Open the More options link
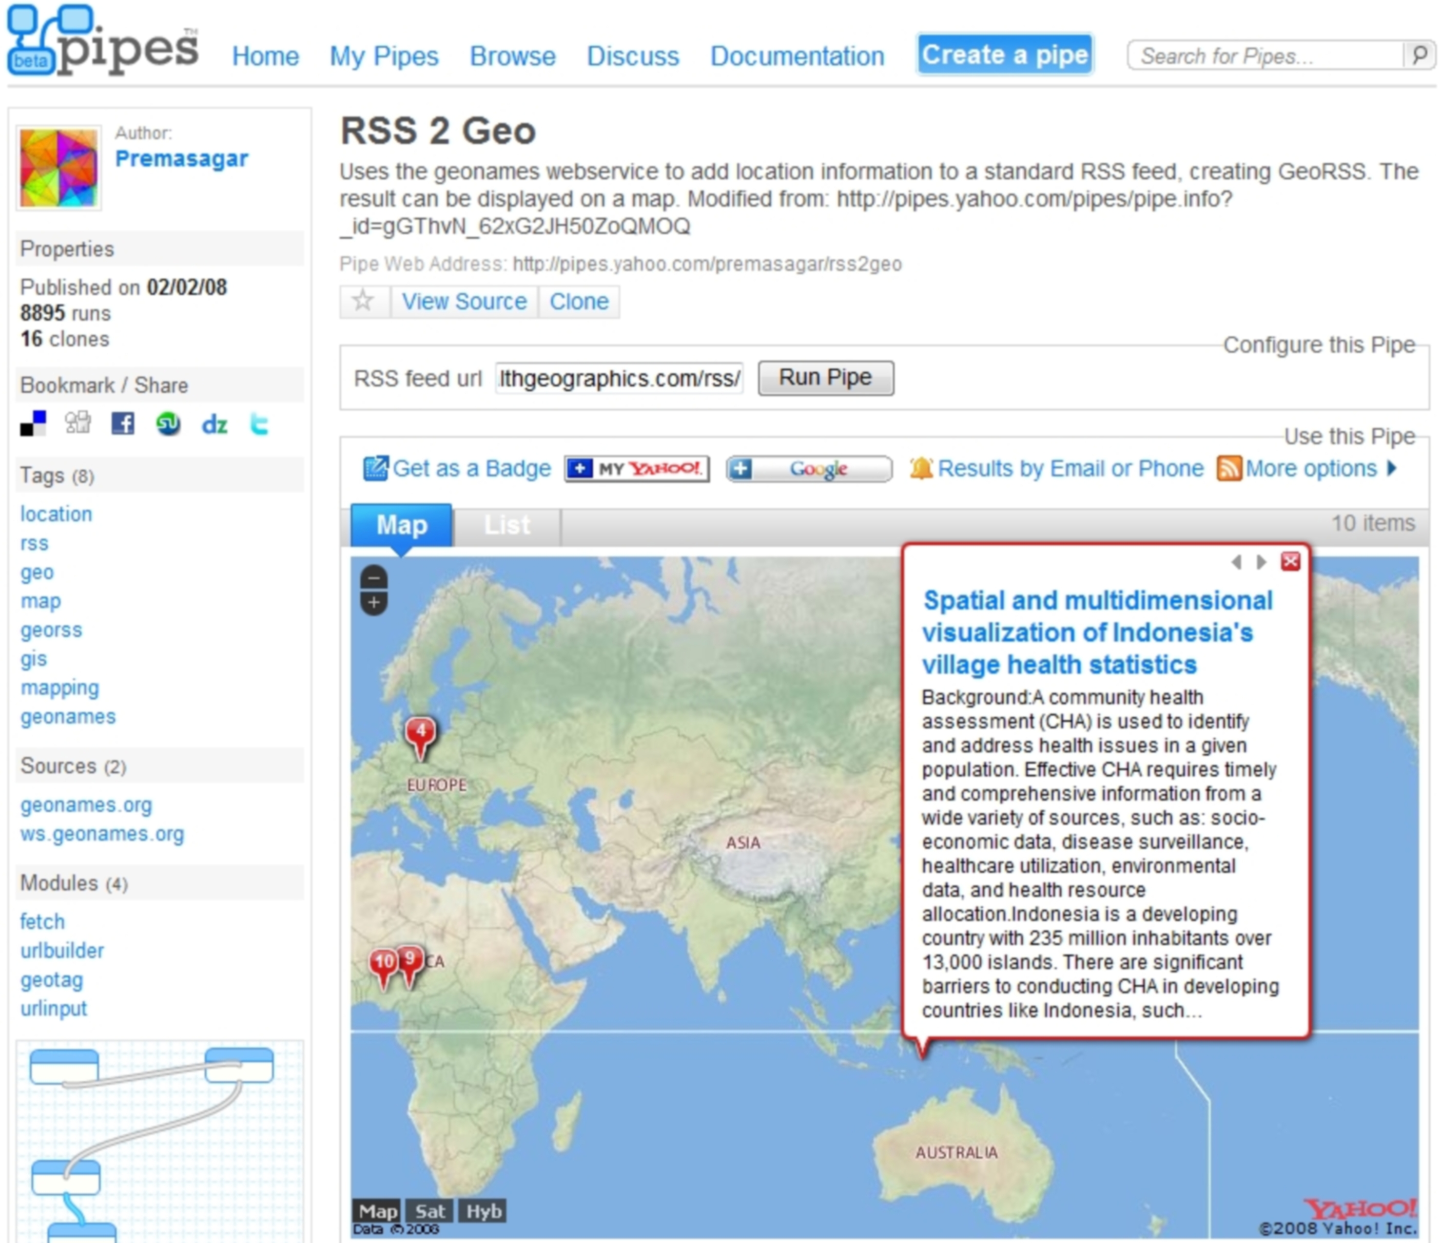 tap(1311, 468)
